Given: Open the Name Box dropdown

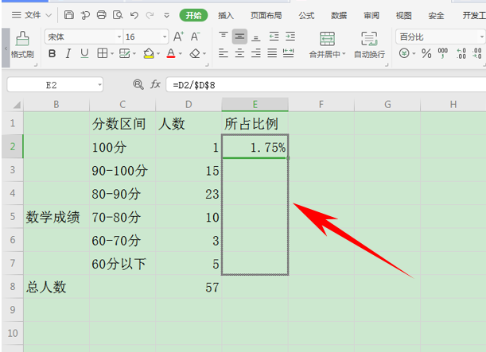Looking at the screenshot, I should coord(99,85).
